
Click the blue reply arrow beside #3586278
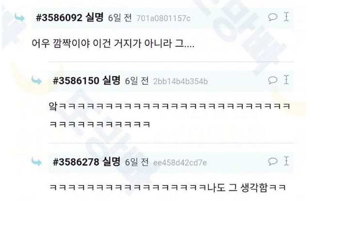tap(36, 162)
